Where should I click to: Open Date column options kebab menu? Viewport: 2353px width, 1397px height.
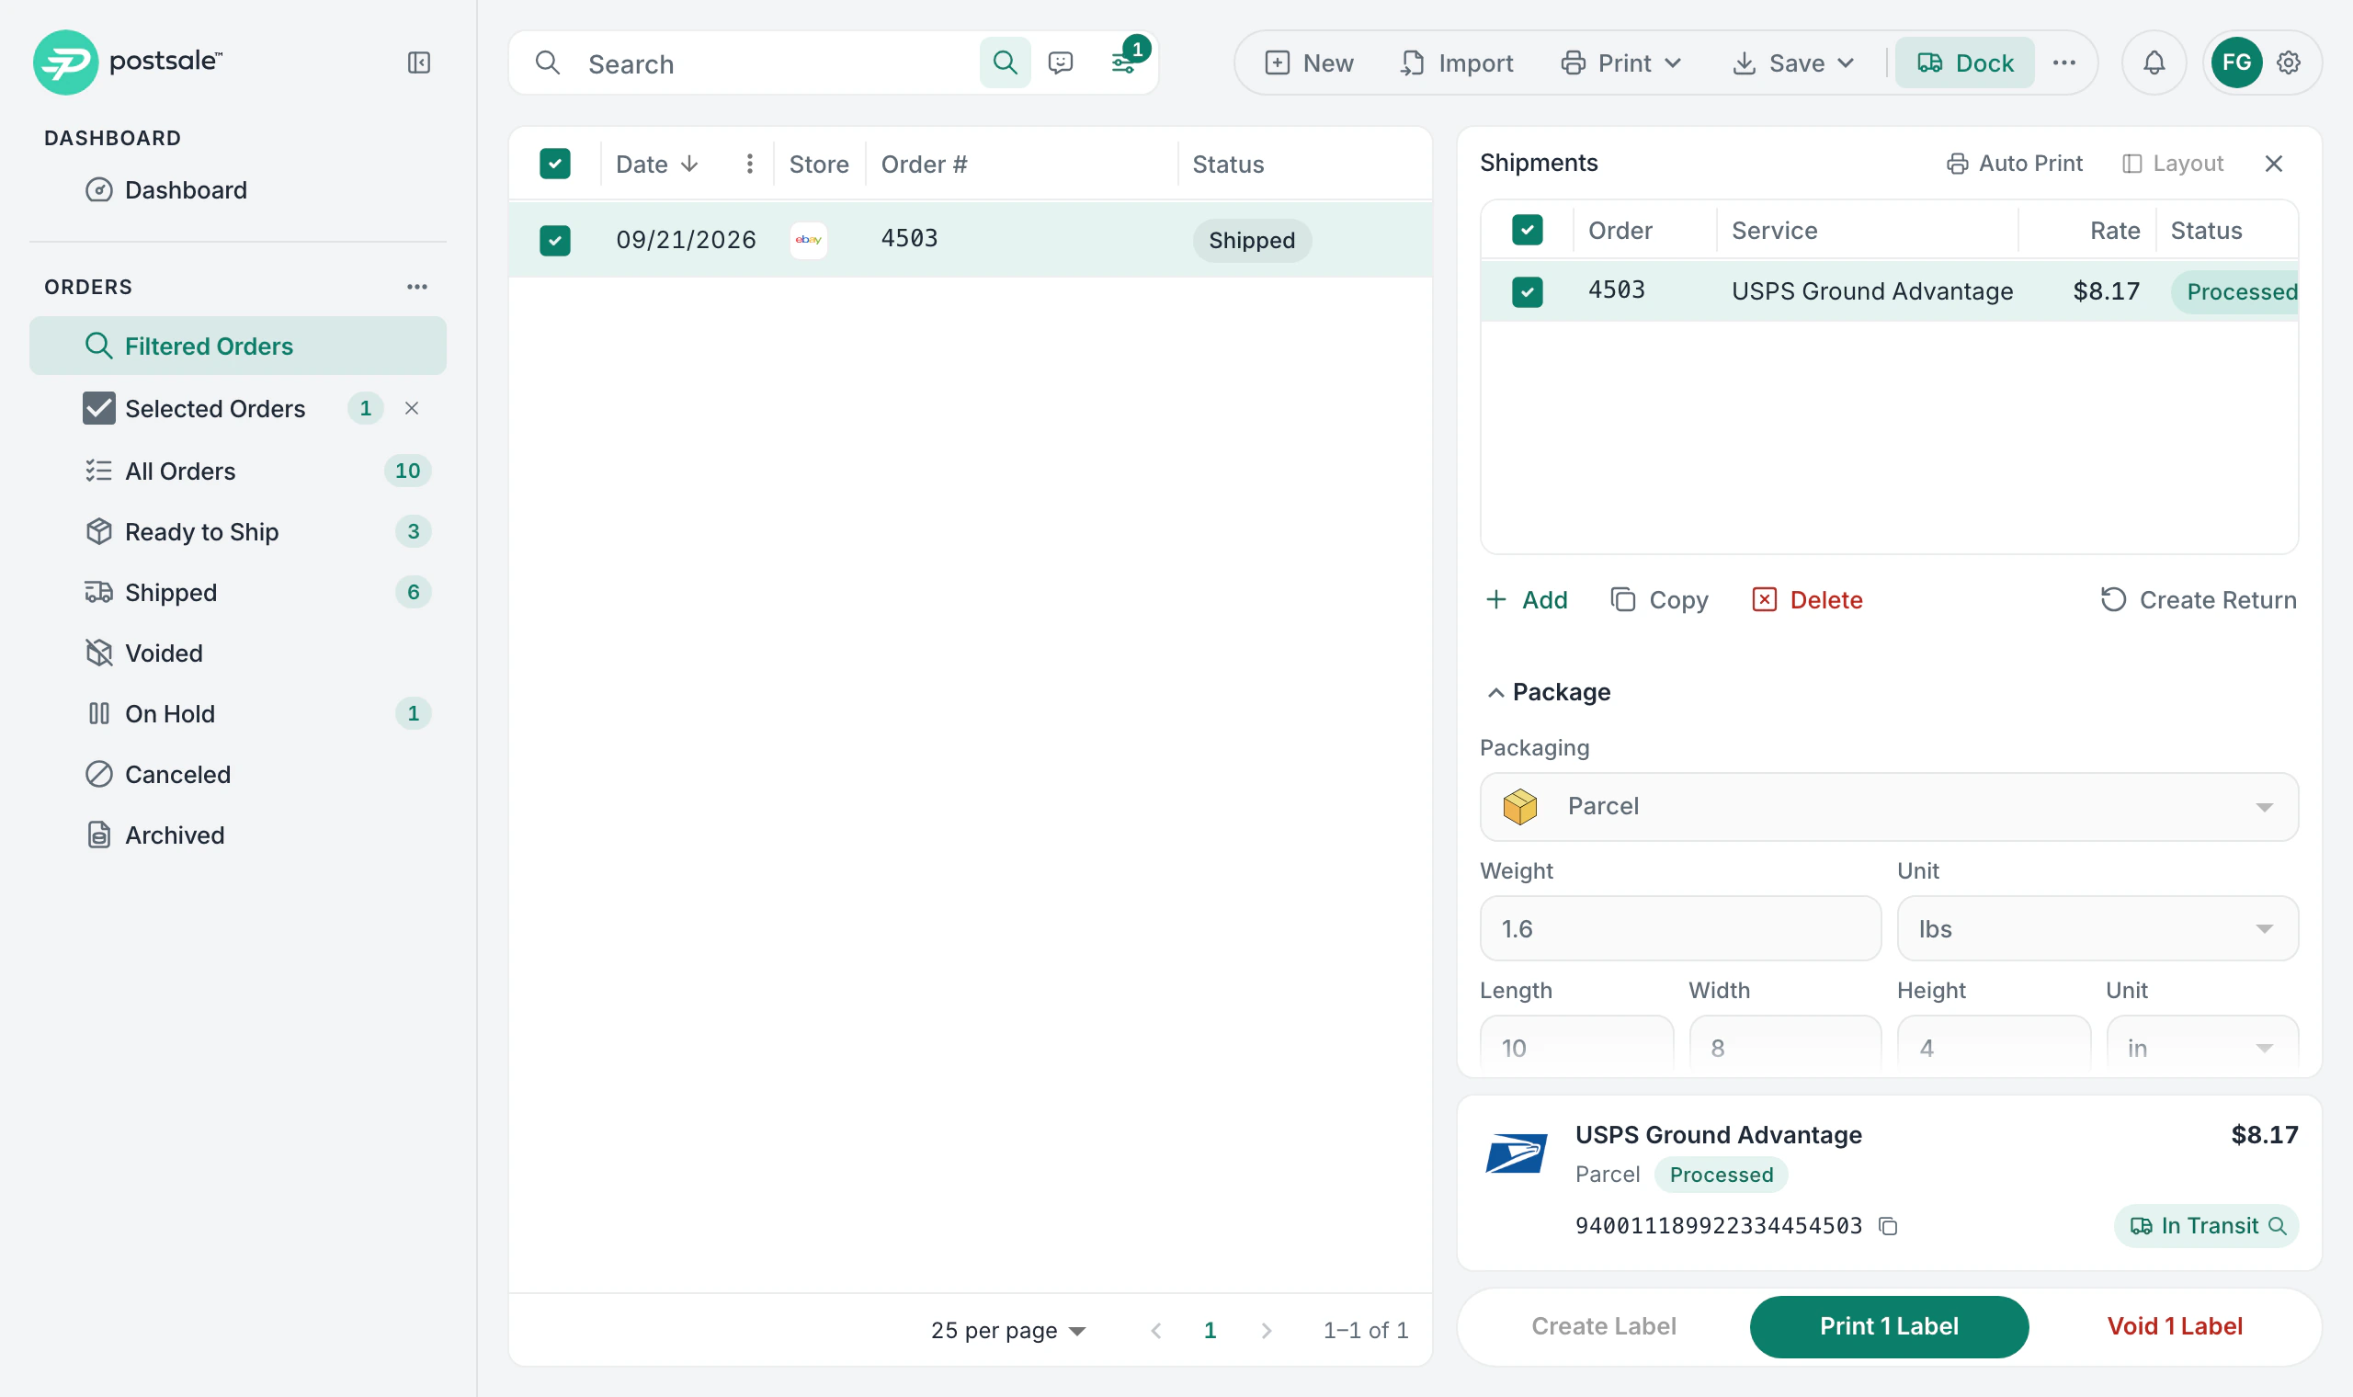(x=749, y=164)
